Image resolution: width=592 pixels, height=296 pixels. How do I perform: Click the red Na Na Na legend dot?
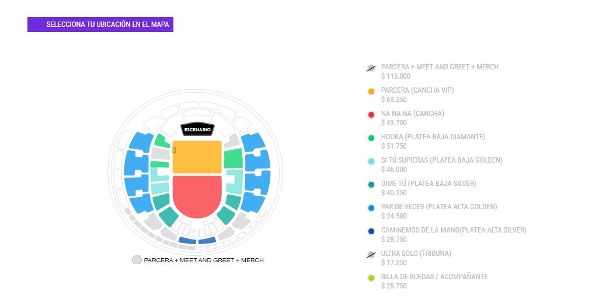coord(371,115)
